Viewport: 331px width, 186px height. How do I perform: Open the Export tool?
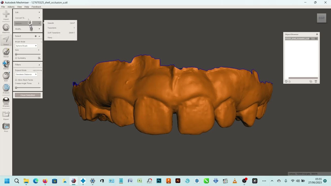point(6,115)
